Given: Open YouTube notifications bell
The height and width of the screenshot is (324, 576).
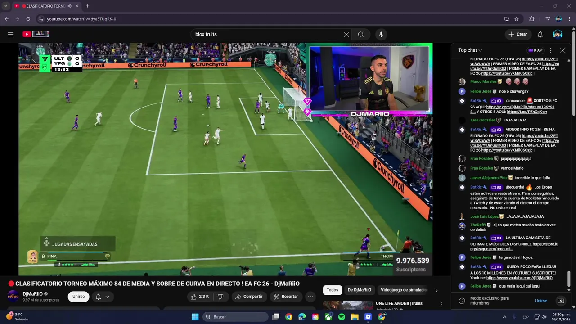Looking at the screenshot, I should (540, 34).
